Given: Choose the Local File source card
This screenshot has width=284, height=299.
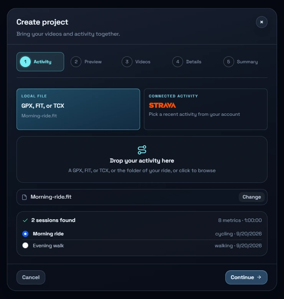Looking at the screenshot, I should pos(78,109).
